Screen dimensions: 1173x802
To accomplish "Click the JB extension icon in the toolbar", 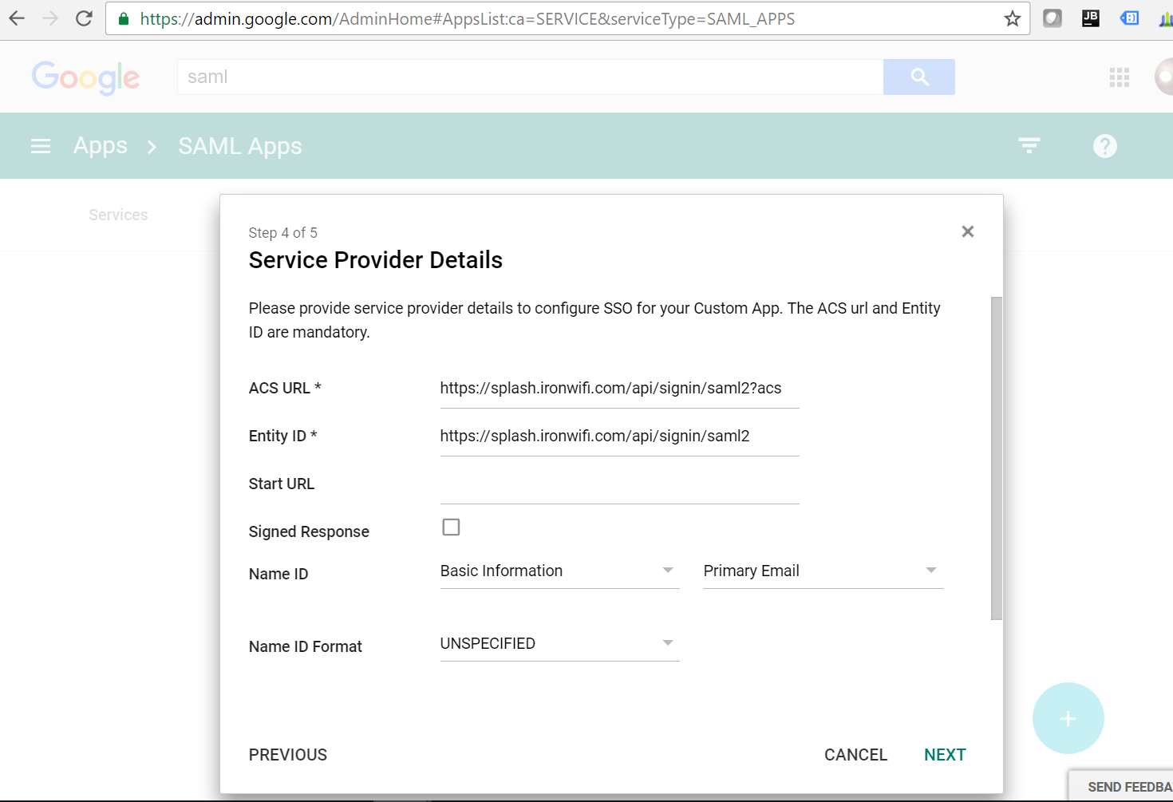I will pos(1090,18).
